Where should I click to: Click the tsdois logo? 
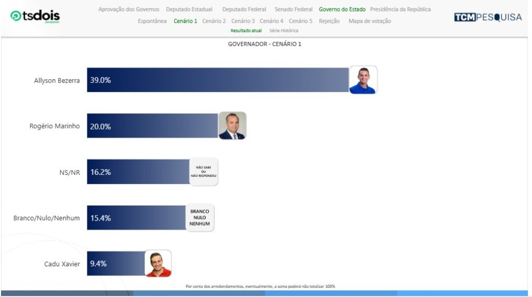[35, 17]
